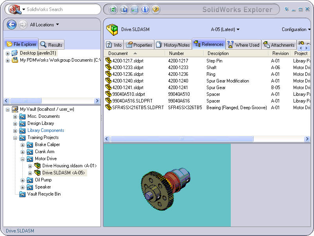Click the Vault Recycle Bin folder icon

[22, 194]
